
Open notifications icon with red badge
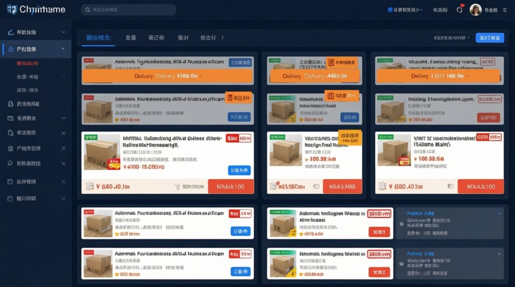click(x=460, y=10)
